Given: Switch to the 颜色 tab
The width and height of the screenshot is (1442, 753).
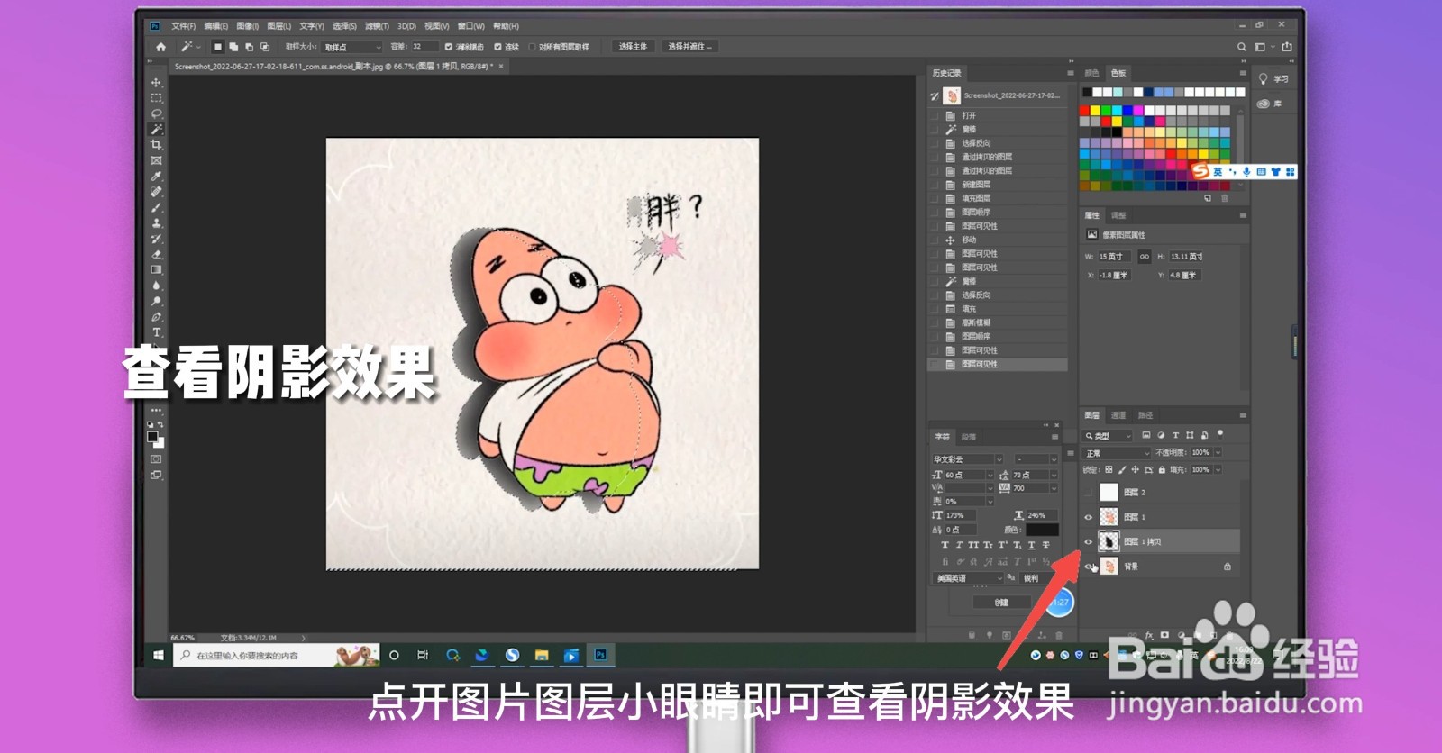Looking at the screenshot, I should point(1091,73).
